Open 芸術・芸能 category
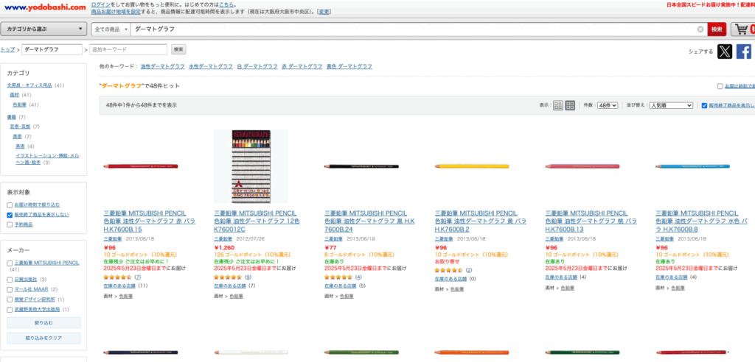 click(x=20, y=127)
